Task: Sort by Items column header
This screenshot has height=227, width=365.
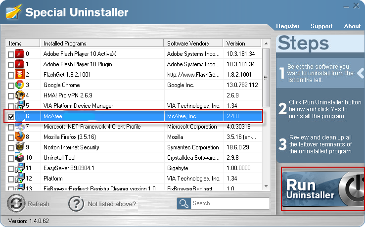Action: tap(23, 44)
